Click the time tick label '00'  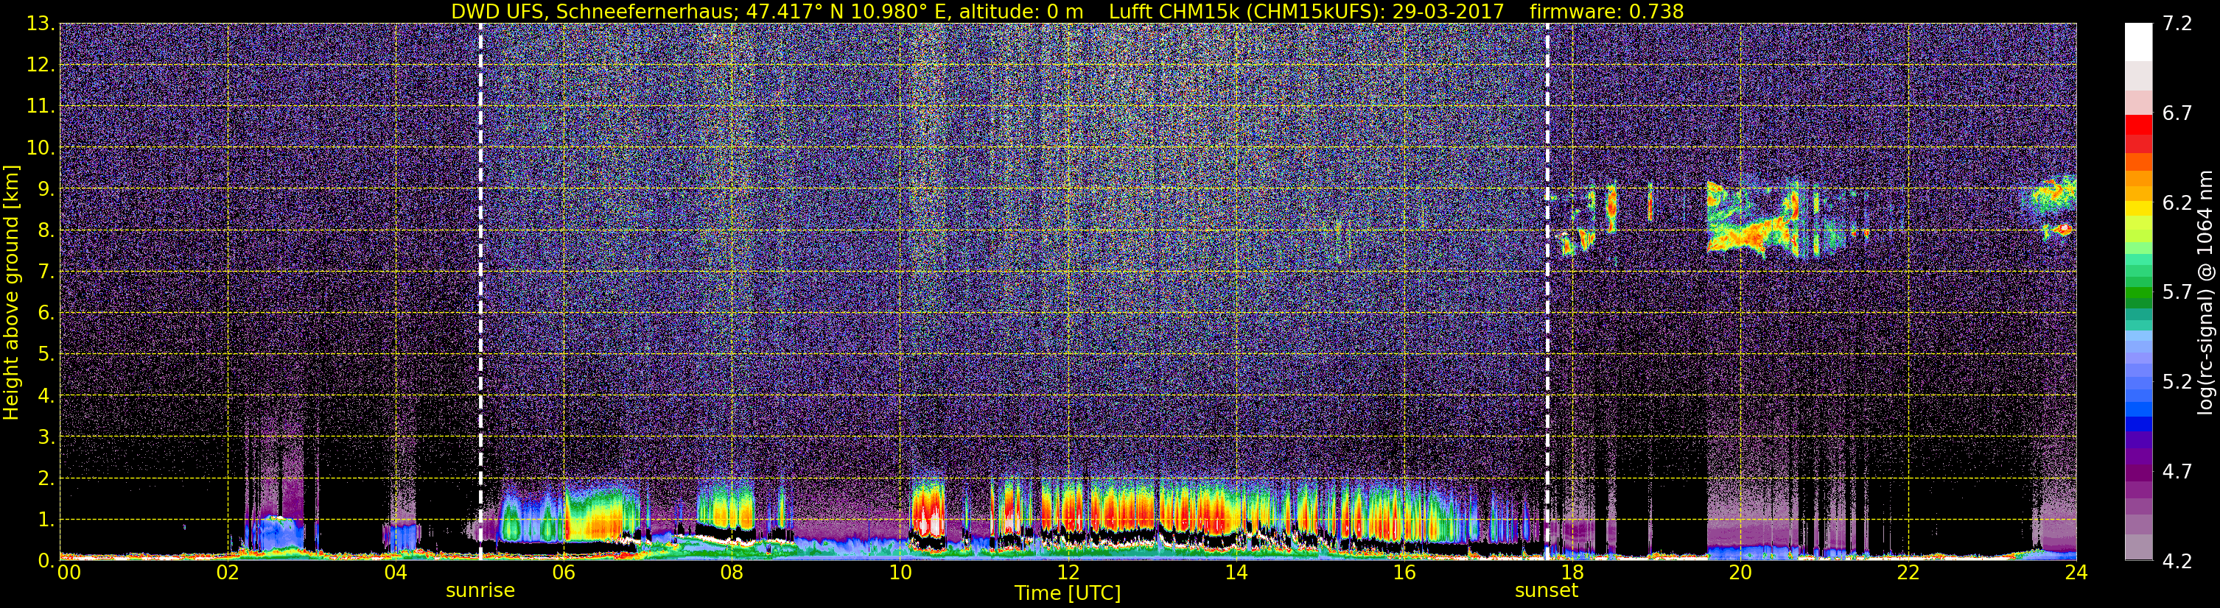point(69,573)
